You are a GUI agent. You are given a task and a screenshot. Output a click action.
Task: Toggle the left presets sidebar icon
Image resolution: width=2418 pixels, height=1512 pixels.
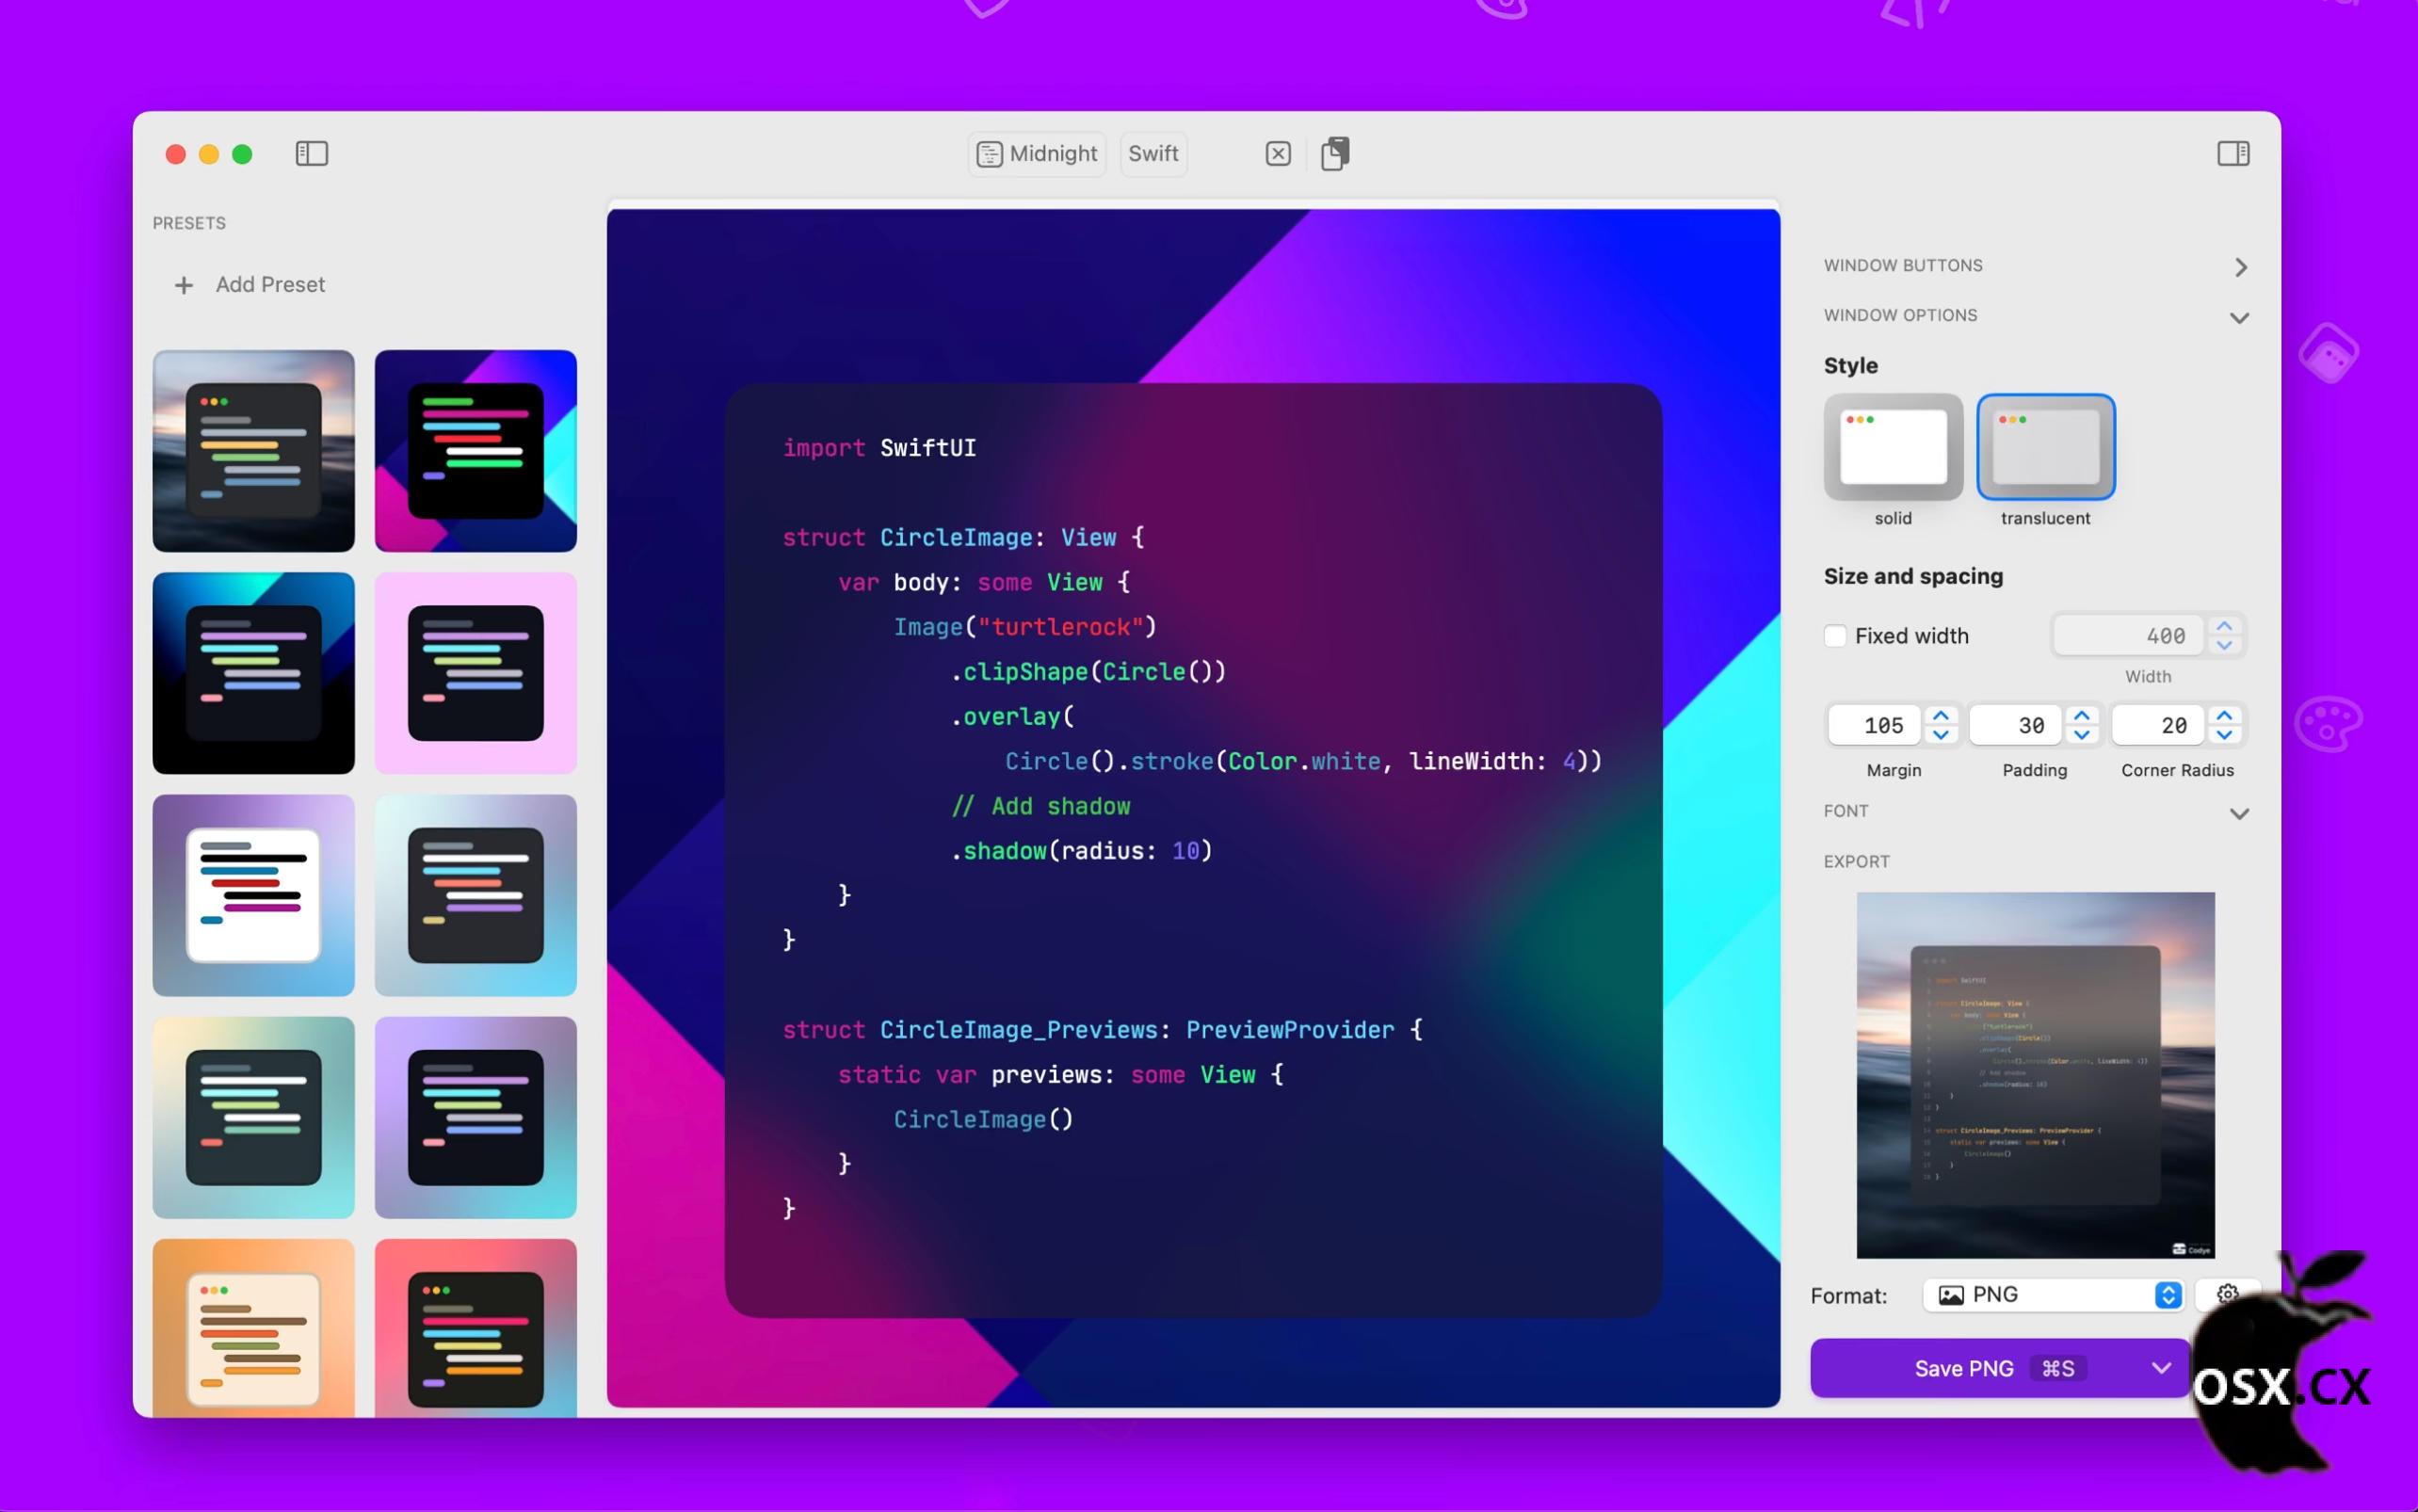[x=311, y=153]
